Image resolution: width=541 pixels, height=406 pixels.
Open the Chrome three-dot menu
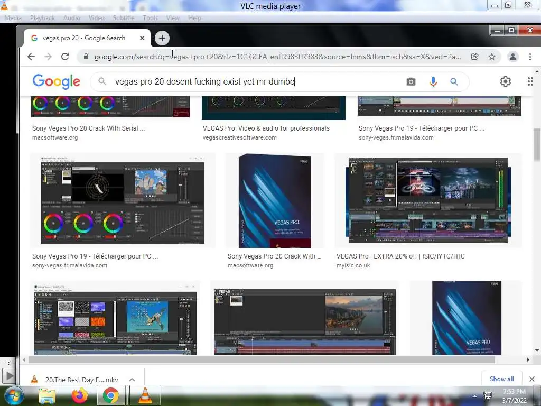530,57
